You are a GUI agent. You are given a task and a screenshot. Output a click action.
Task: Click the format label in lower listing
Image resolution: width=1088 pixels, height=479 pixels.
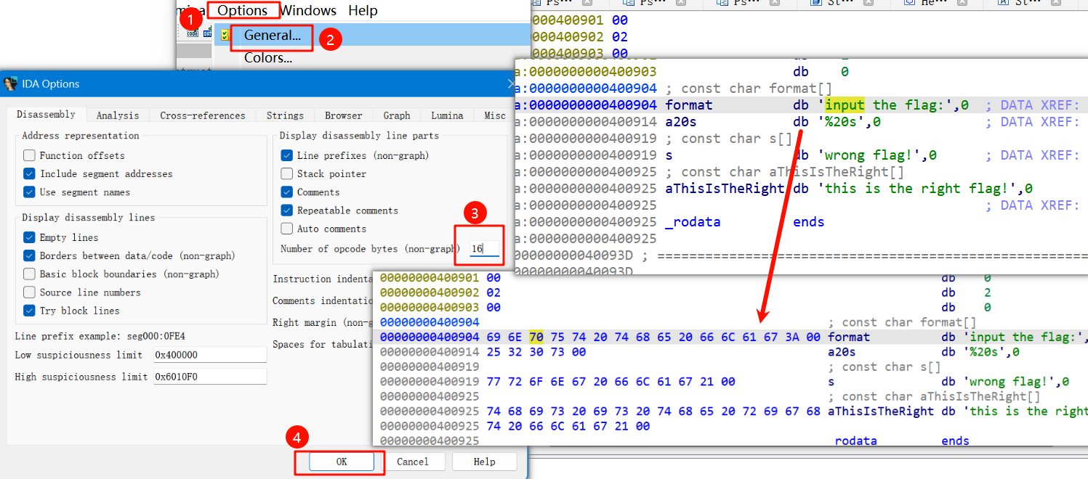(x=849, y=337)
